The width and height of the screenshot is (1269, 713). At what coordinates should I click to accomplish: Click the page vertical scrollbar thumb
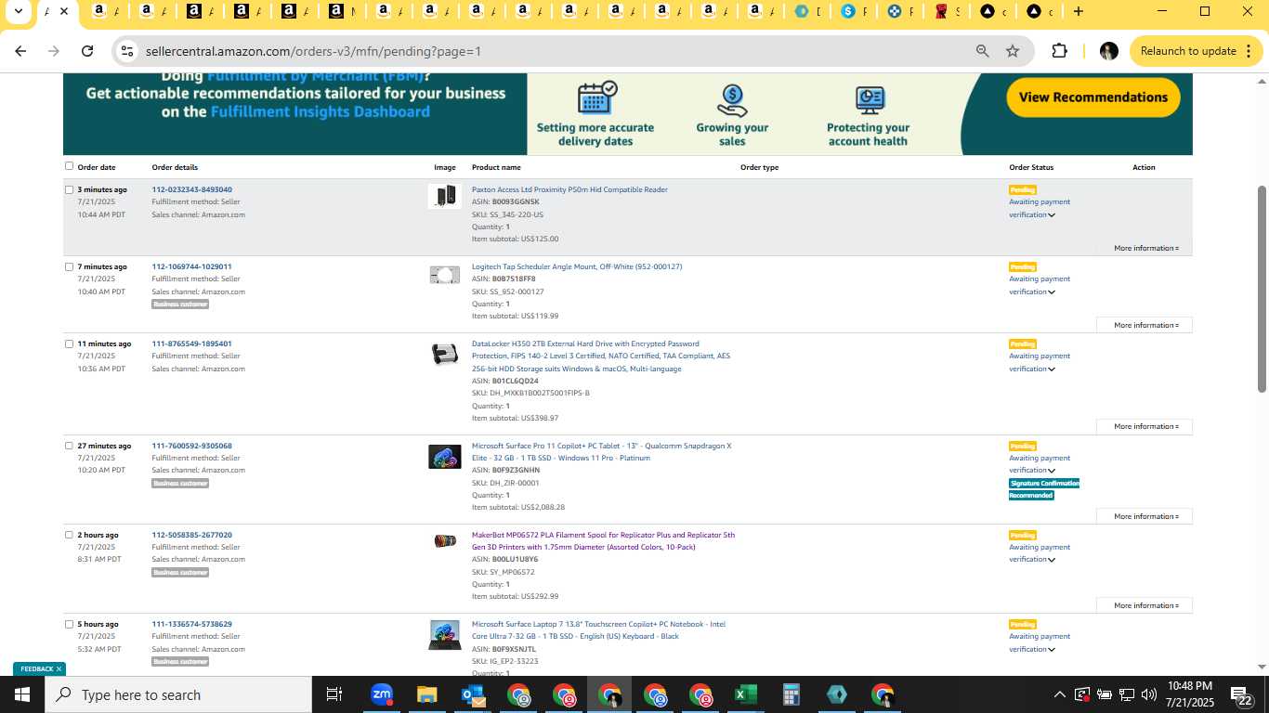coord(1262,288)
